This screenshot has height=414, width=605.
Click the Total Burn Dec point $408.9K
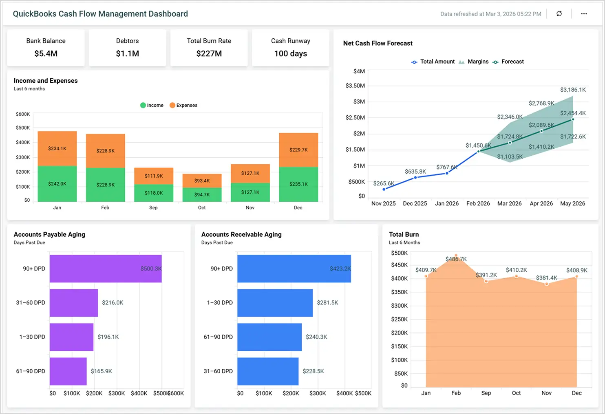tap(577, 277)
